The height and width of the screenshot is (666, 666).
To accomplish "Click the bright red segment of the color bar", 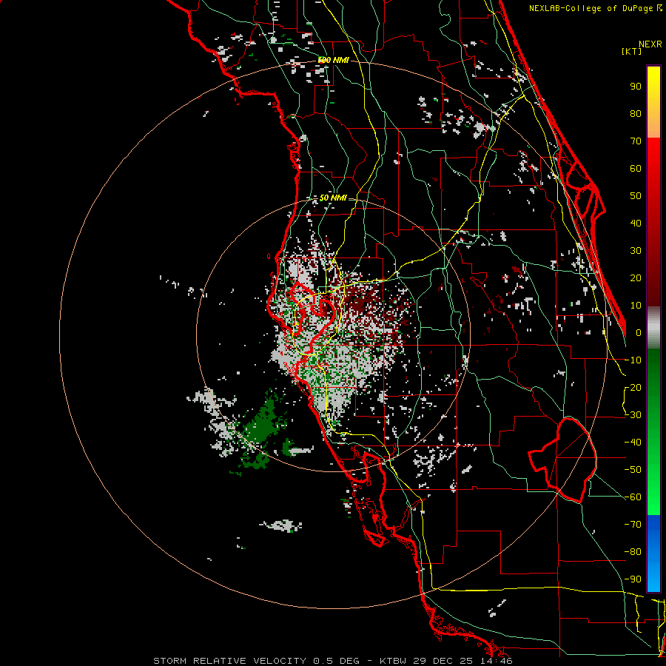I will pyautogui.click(x=653, y=155).
